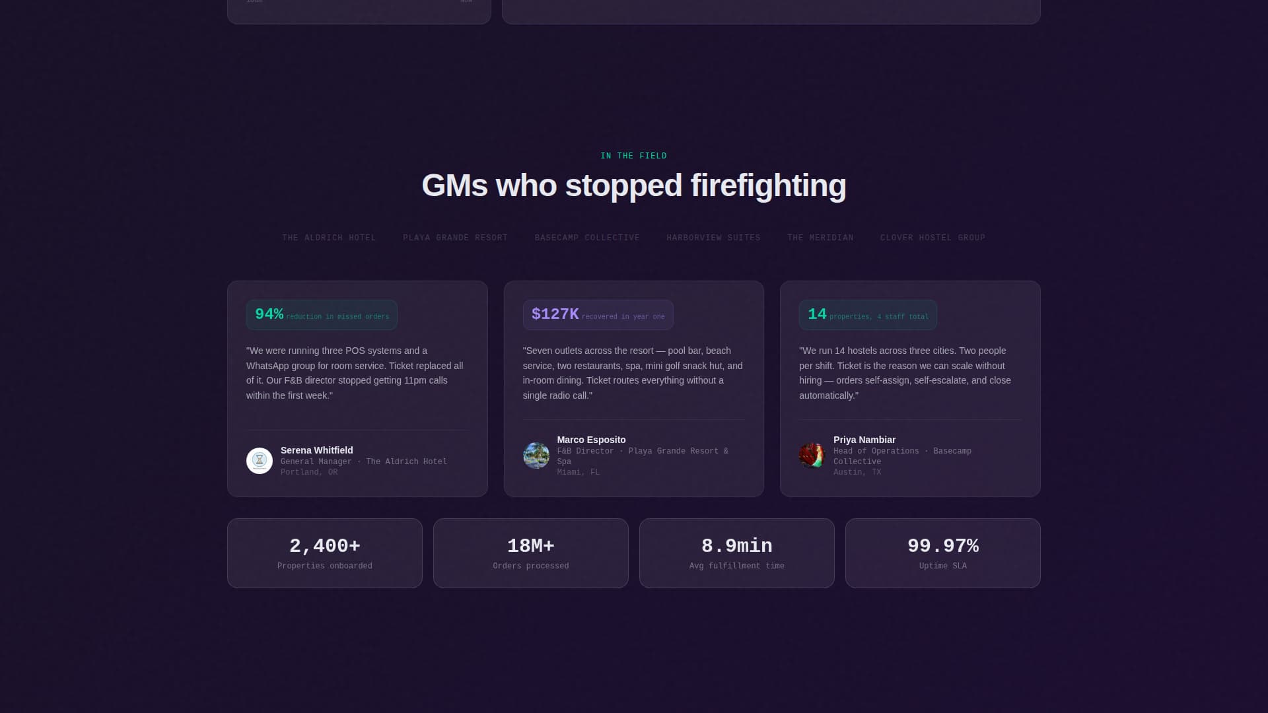Click the 2,400+ Properties onboarded tile

coord(324,553)
